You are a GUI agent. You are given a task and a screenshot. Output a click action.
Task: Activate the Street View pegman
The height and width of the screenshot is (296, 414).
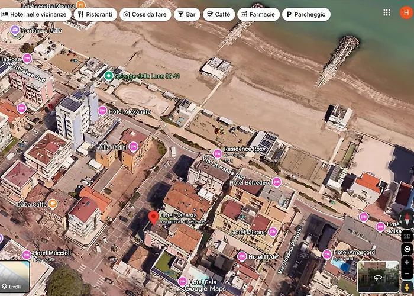[407, 287]
